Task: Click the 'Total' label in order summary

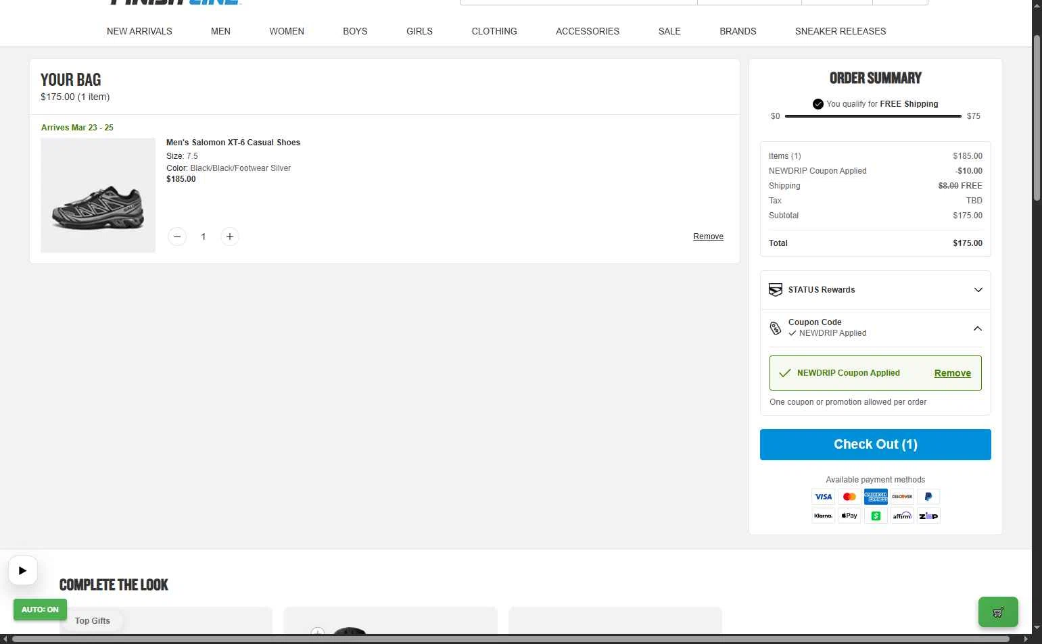Action: pos(778,243)
